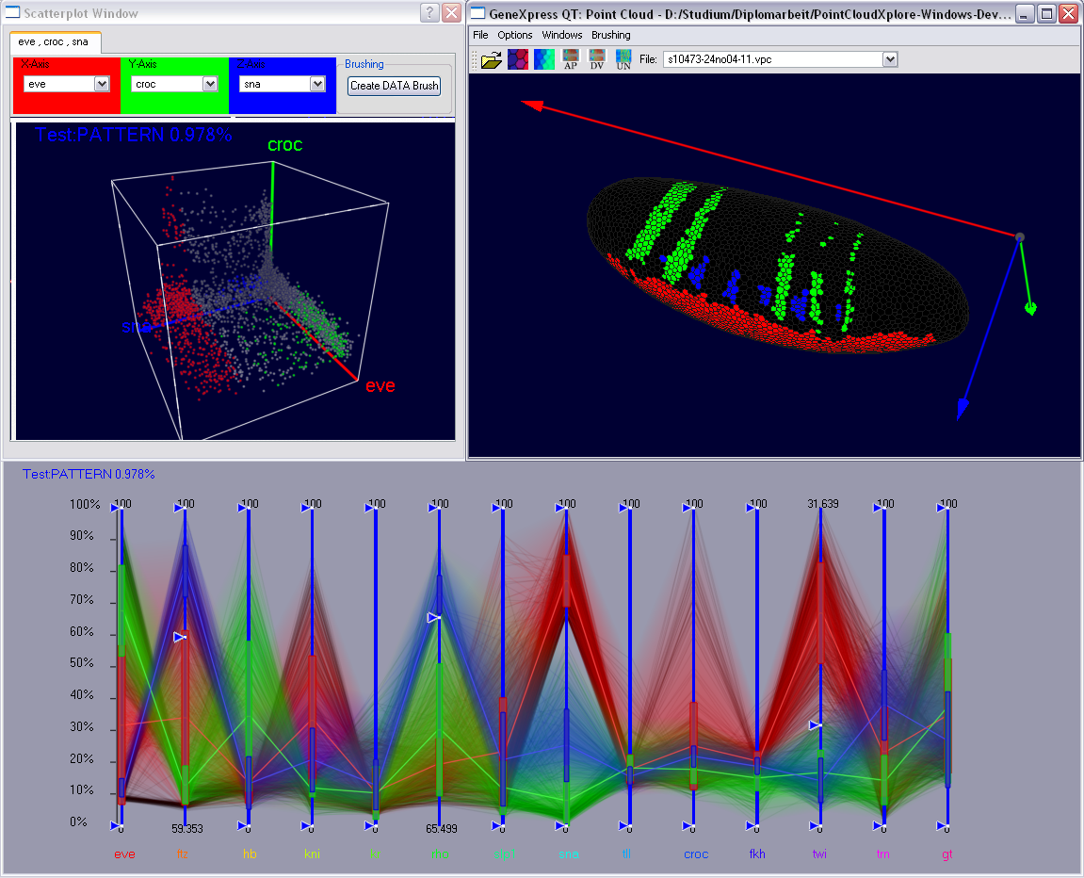Click the hb axis label
The width and height of the screenshot is (1084, 878).
[x=250, y=854]
